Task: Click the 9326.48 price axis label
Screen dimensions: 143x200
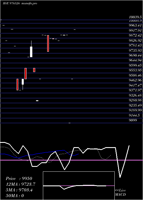Action: click(135, 95)
